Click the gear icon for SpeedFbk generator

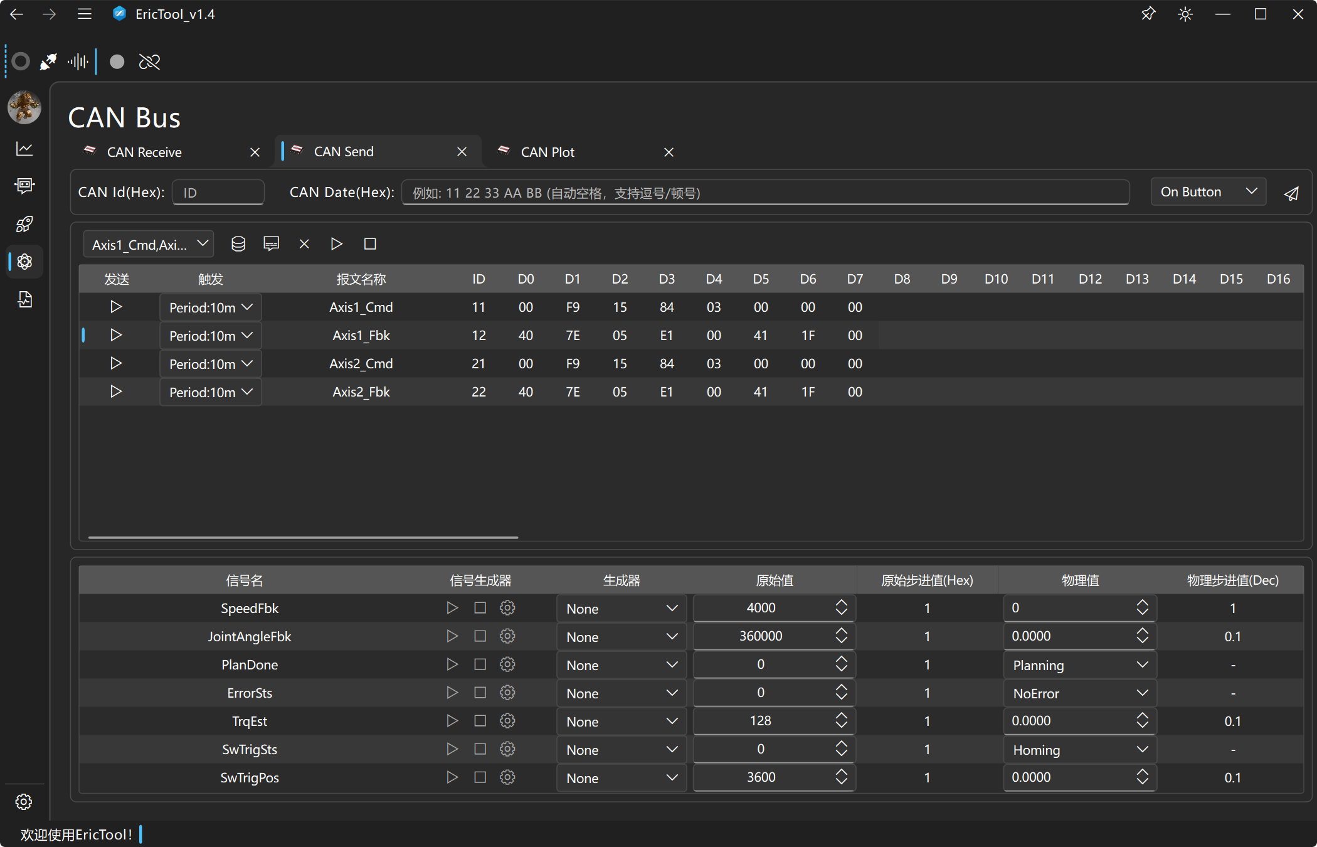tap(507, 608)
